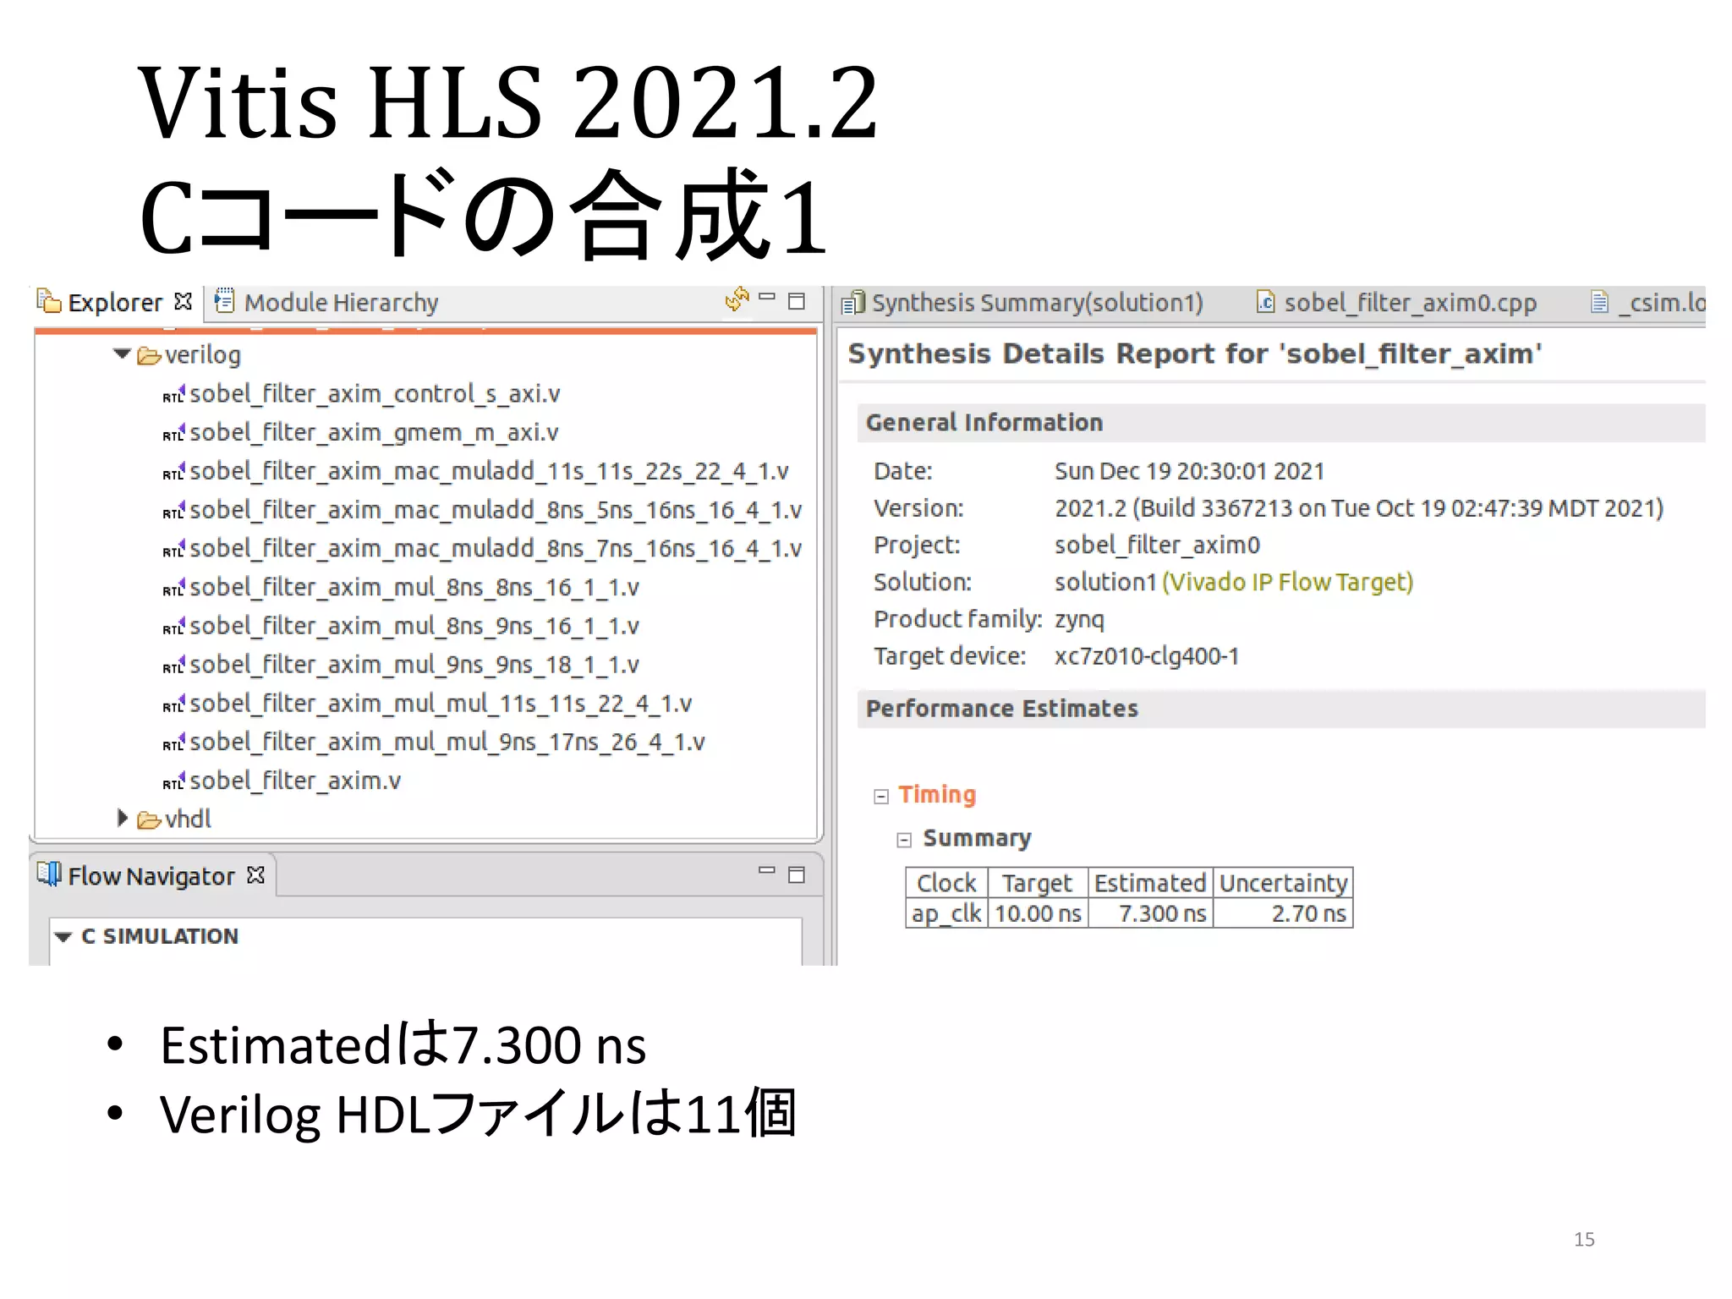Screen dimensions: 1732x1299
Task: Click the link-with-editor sync icon in Explorer
Action: point(737,299)
